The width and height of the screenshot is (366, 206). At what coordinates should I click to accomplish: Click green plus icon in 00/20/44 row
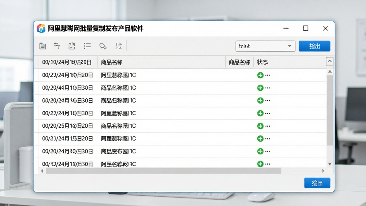pos(260,88)
